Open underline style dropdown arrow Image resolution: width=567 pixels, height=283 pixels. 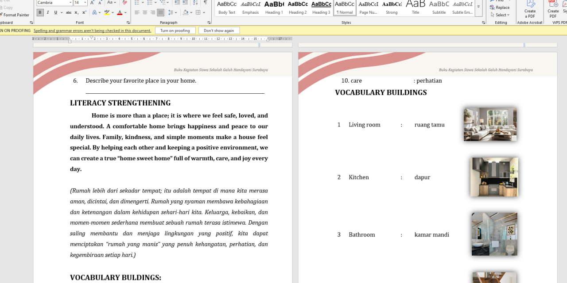[x=61, y=12]
